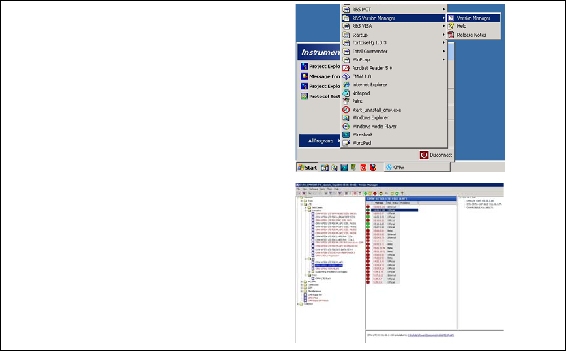Image resolution: width=566 pixels, height=351 pixels.
Task: Expand the R&S VISA program folder
Action: (x=394, y=26)
